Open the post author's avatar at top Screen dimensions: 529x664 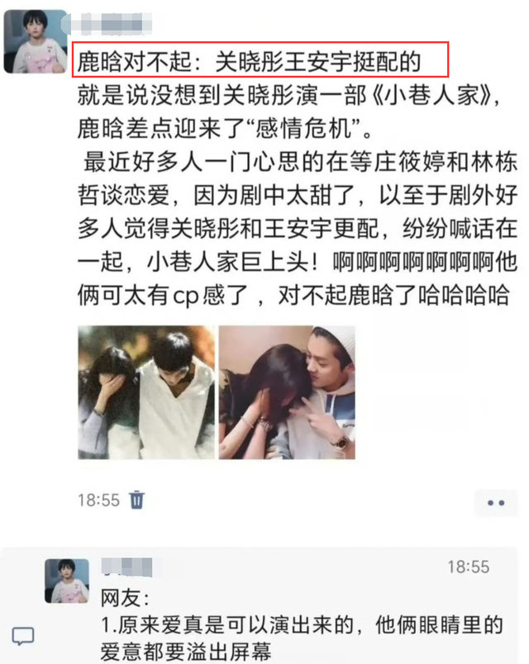[x=36, y=41]
